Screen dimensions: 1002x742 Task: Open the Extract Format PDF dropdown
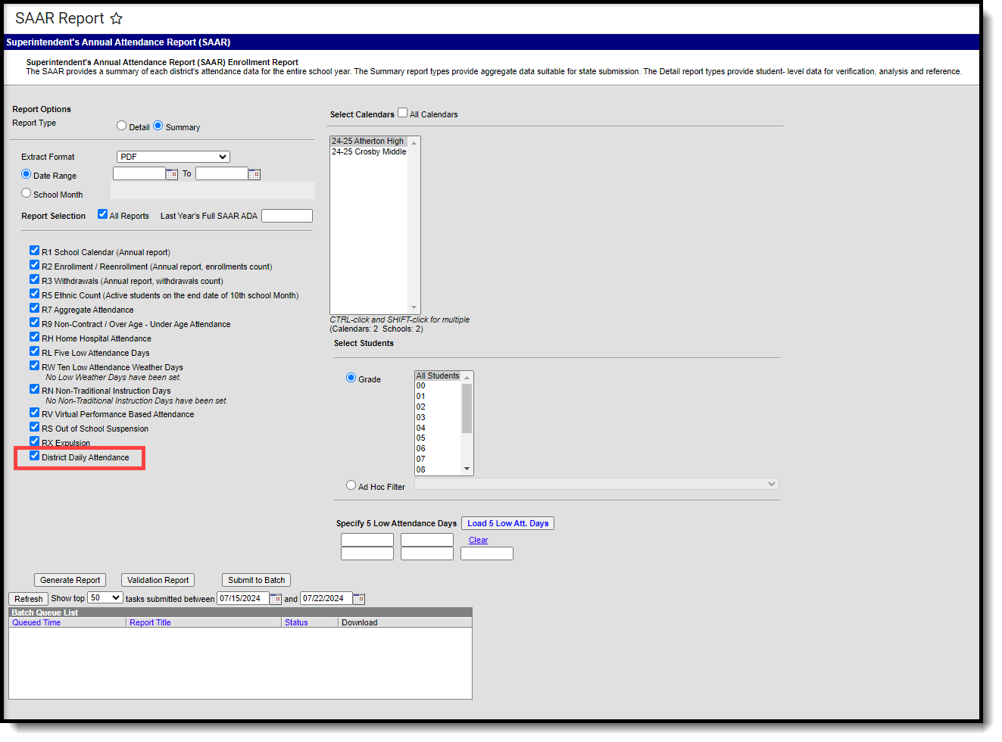173,157
